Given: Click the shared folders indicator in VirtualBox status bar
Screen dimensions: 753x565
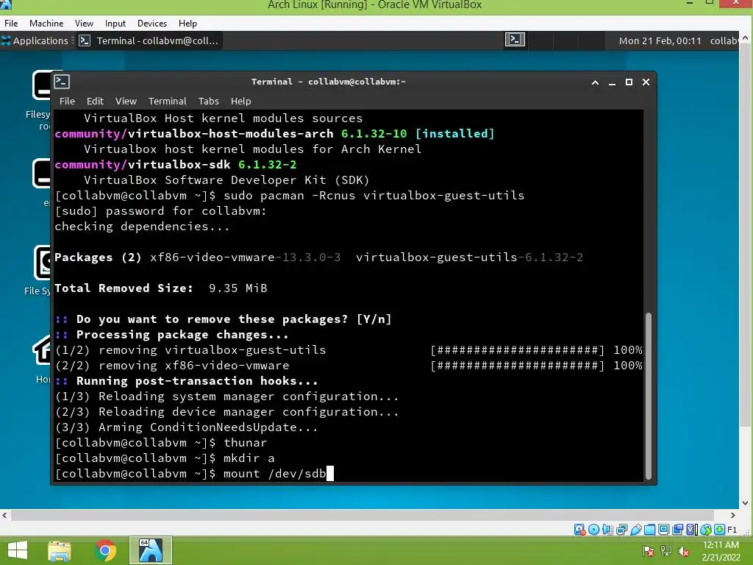Looking at the screenshot, I should tap(650, 530).
